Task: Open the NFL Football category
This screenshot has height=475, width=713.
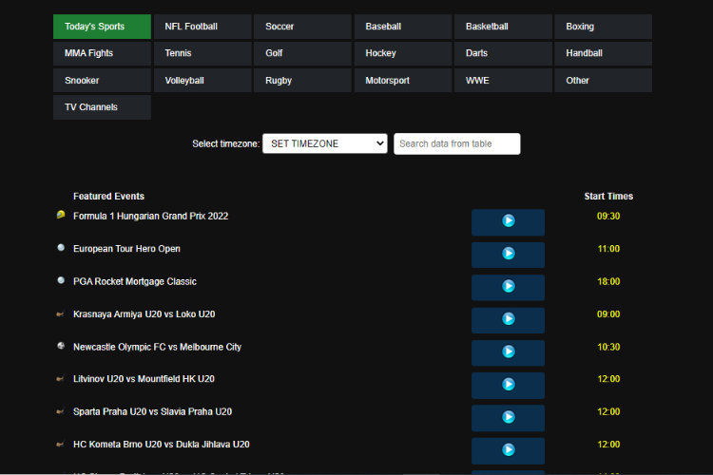Action: (x=202, y=27)
